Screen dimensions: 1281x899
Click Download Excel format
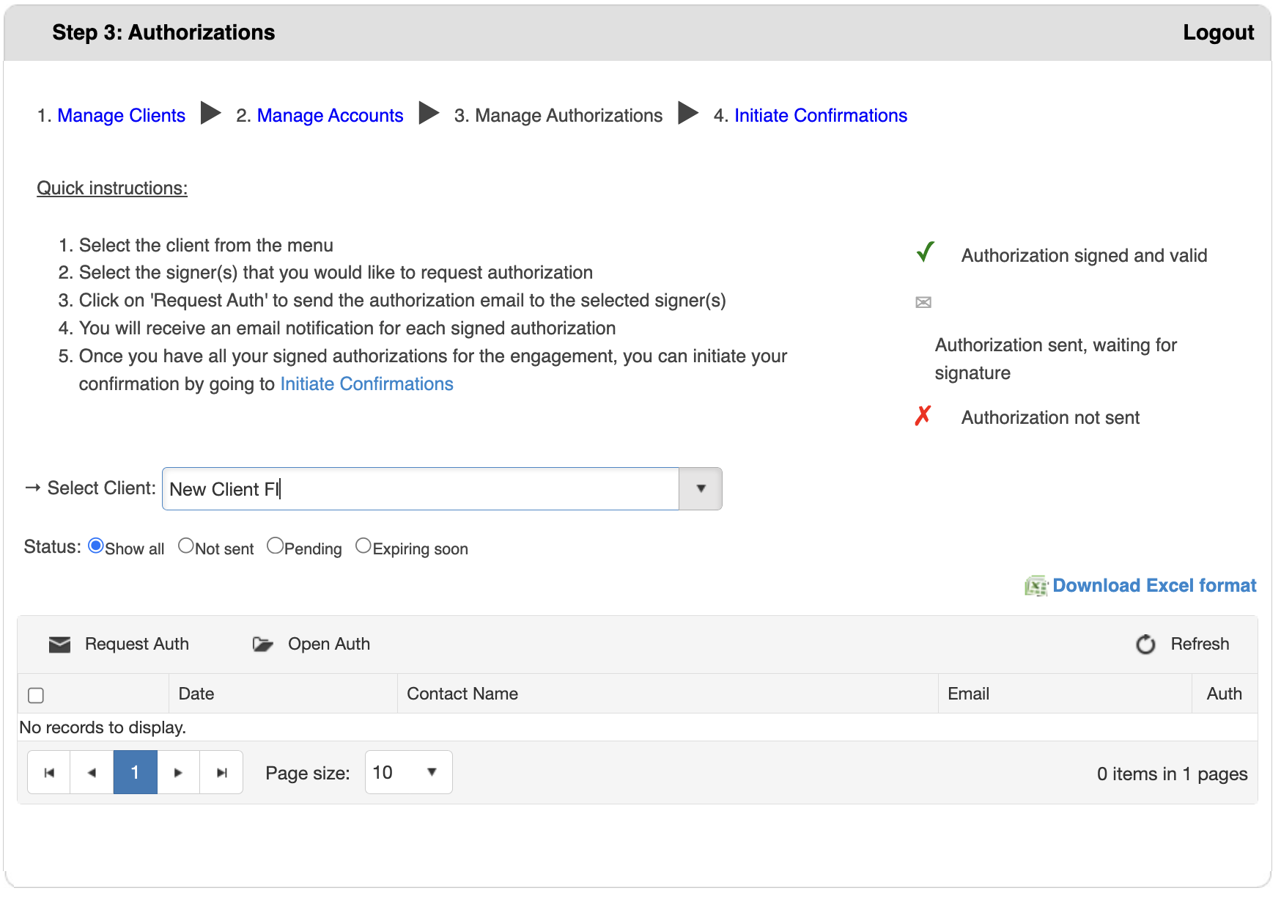1155,585
